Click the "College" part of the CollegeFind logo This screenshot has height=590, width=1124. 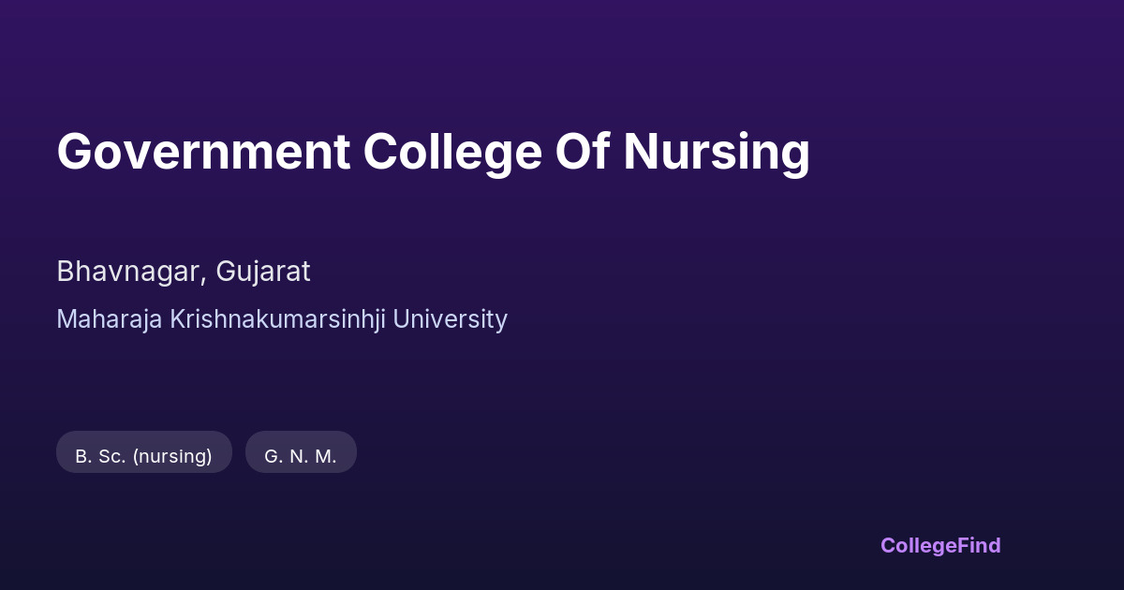[918, 545]
